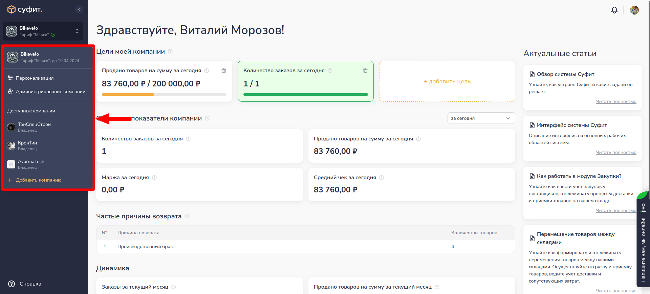Delete the Продано товаров на сумму goal
The width and height of the screenshot is (650, 294).
[x=224, y=71]
